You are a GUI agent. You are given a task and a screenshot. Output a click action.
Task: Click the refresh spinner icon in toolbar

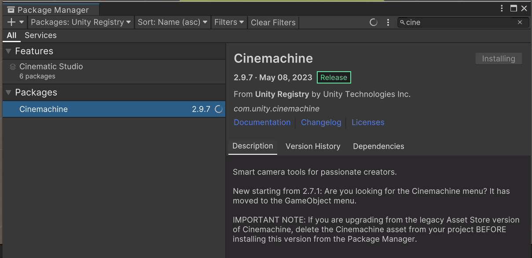374,22
